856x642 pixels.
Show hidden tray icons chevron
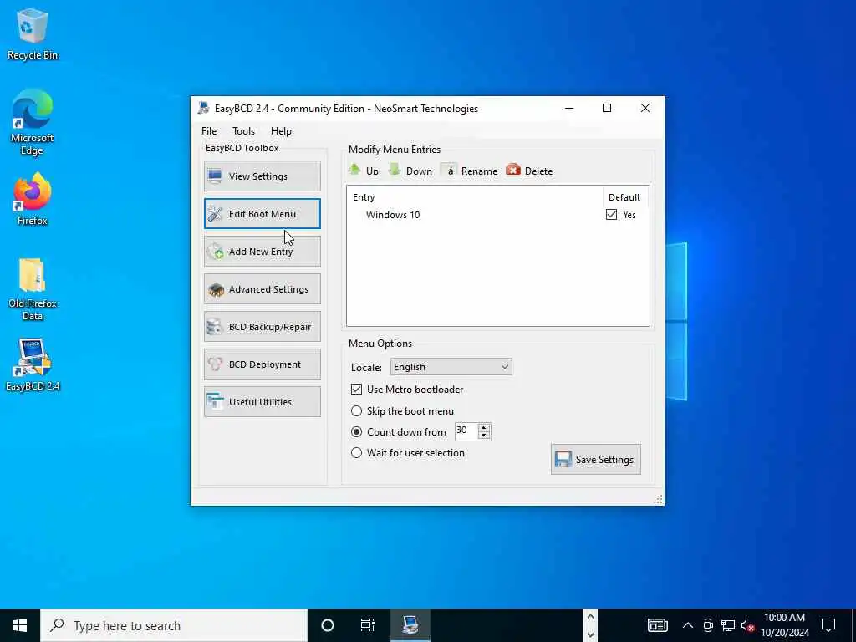pos(688,625)
